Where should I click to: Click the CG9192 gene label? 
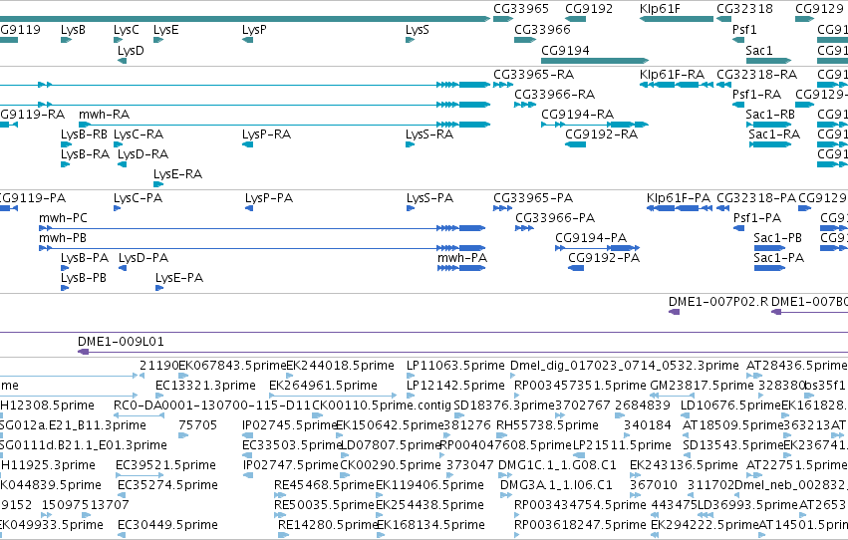tap(589, 9)
